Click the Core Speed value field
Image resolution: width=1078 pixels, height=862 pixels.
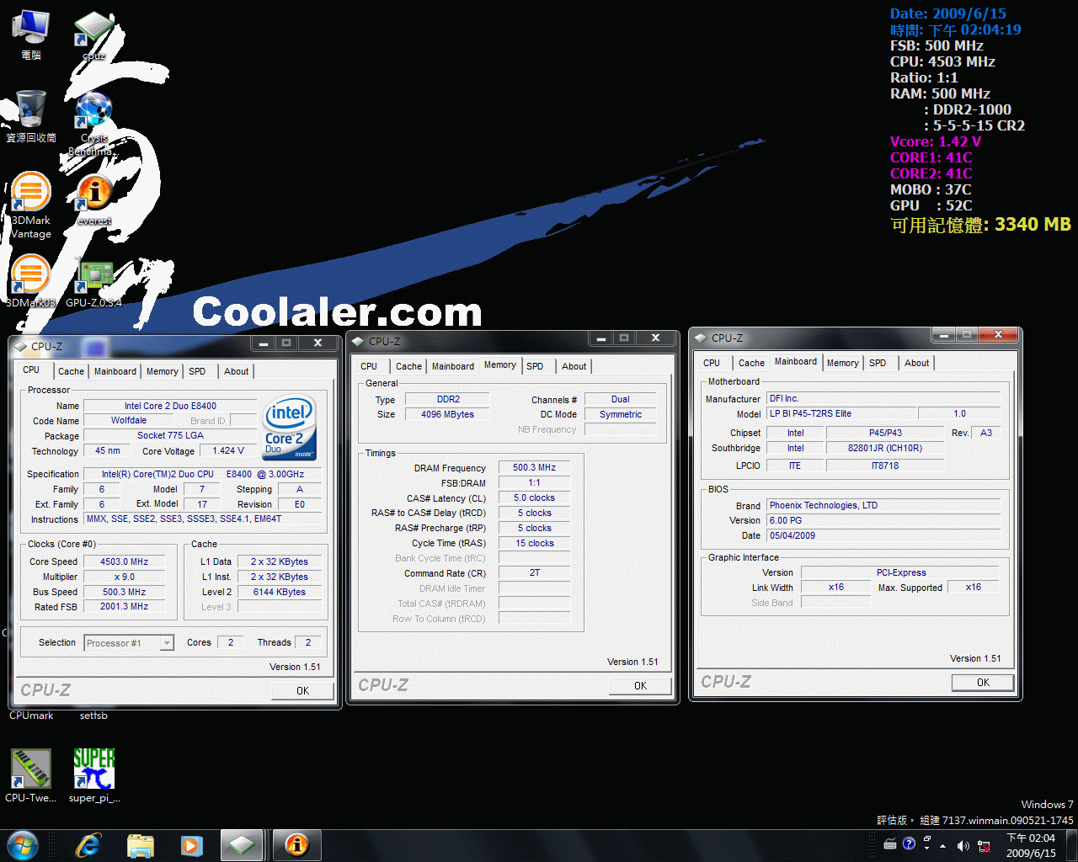(x=124, y=561)
